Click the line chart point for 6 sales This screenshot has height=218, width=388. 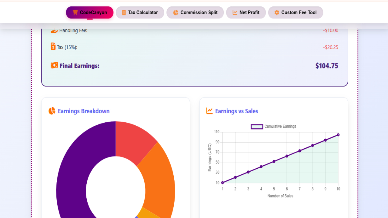tap(287, 156)
